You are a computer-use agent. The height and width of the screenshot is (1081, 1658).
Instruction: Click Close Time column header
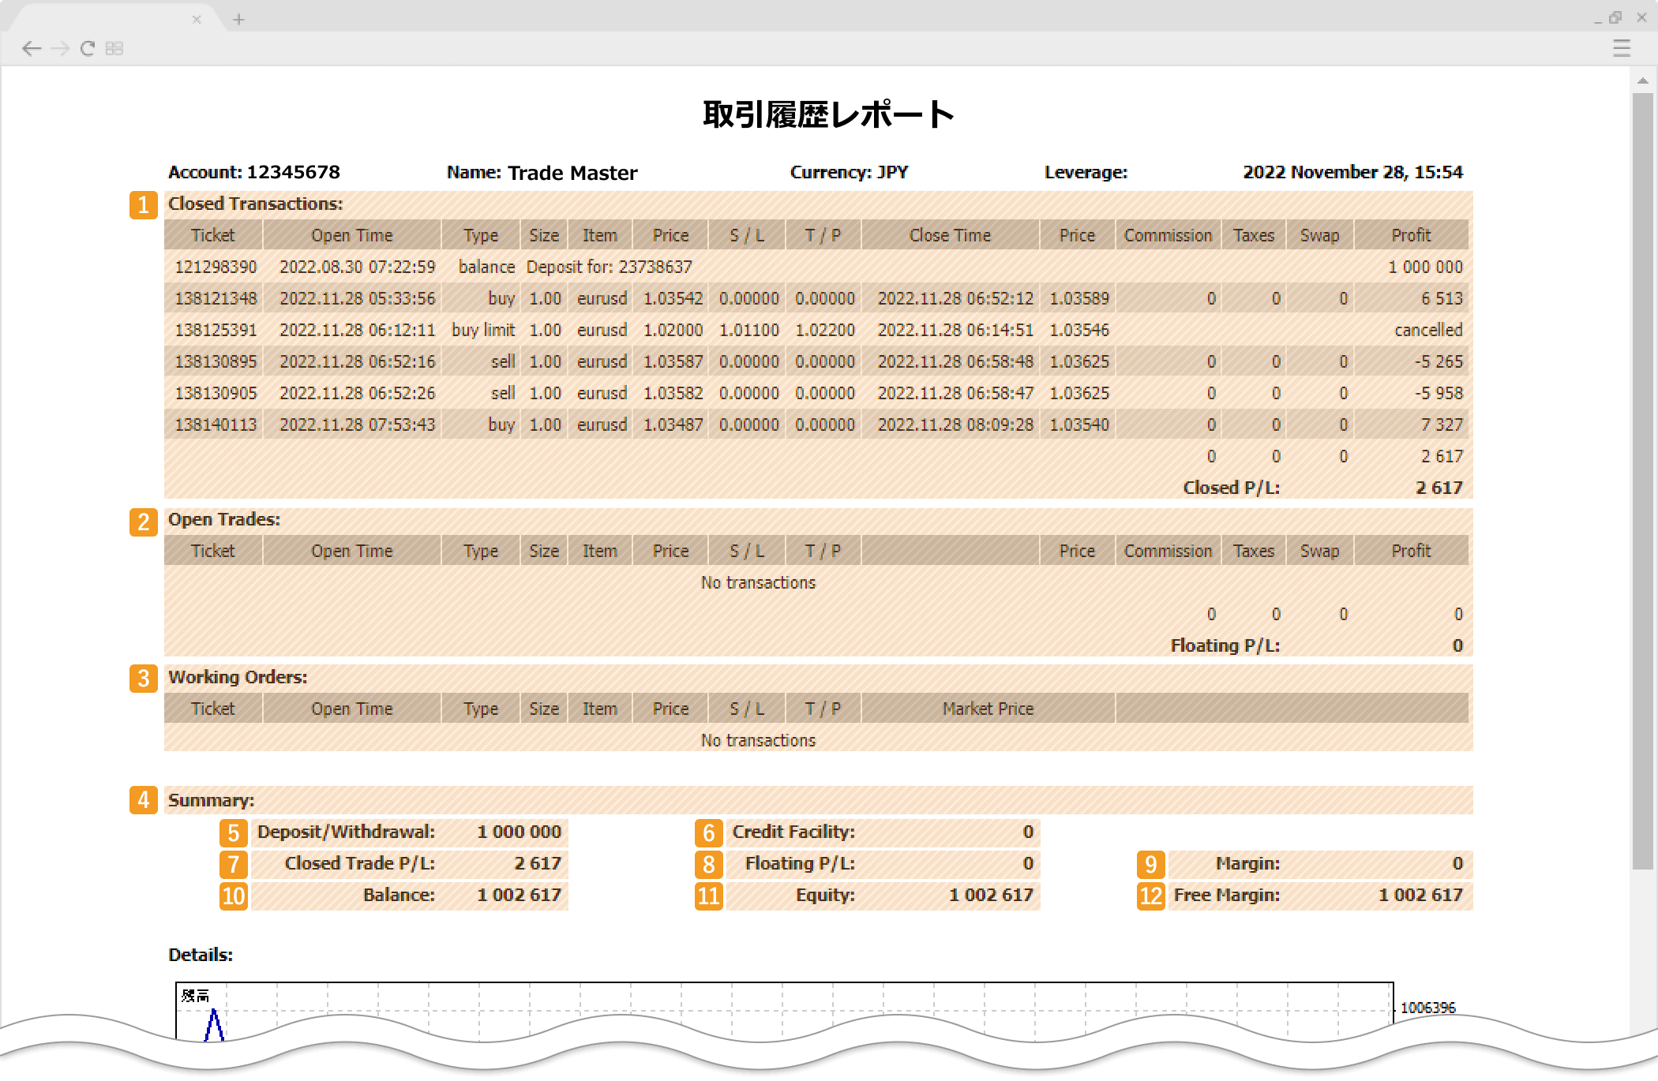click(950, 235)
